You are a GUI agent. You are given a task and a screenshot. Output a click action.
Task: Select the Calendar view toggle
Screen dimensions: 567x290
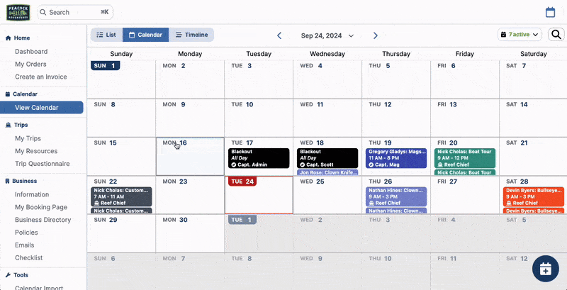pyautogui.click(x=145, y=35)
